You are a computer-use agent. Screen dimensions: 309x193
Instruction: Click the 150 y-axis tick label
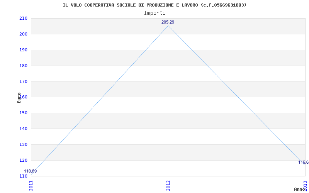[23, 113]
